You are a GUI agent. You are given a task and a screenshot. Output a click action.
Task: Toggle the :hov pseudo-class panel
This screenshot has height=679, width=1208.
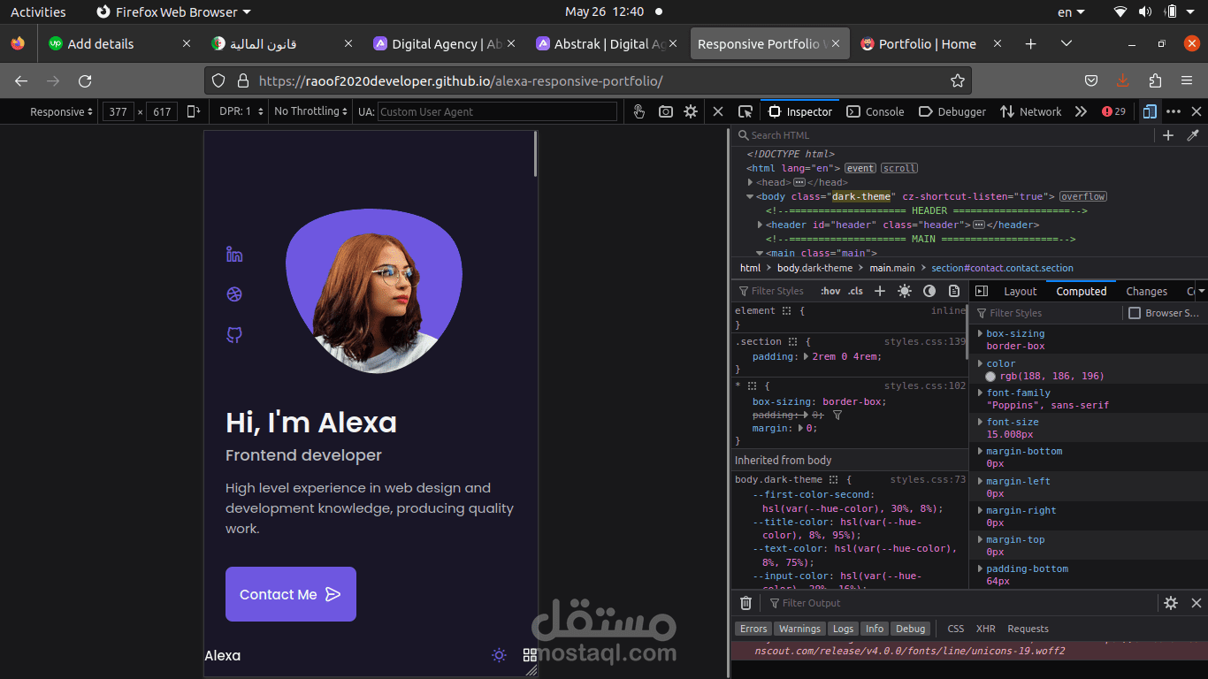tap(830, 291)
